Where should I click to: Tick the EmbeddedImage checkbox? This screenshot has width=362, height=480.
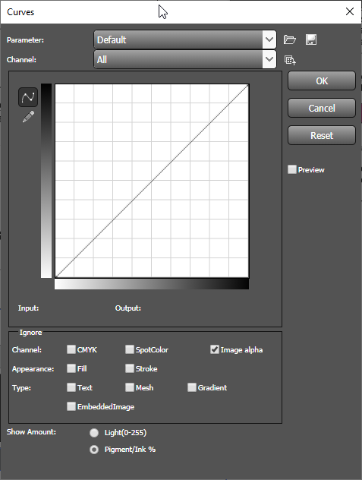pos(71,406)
